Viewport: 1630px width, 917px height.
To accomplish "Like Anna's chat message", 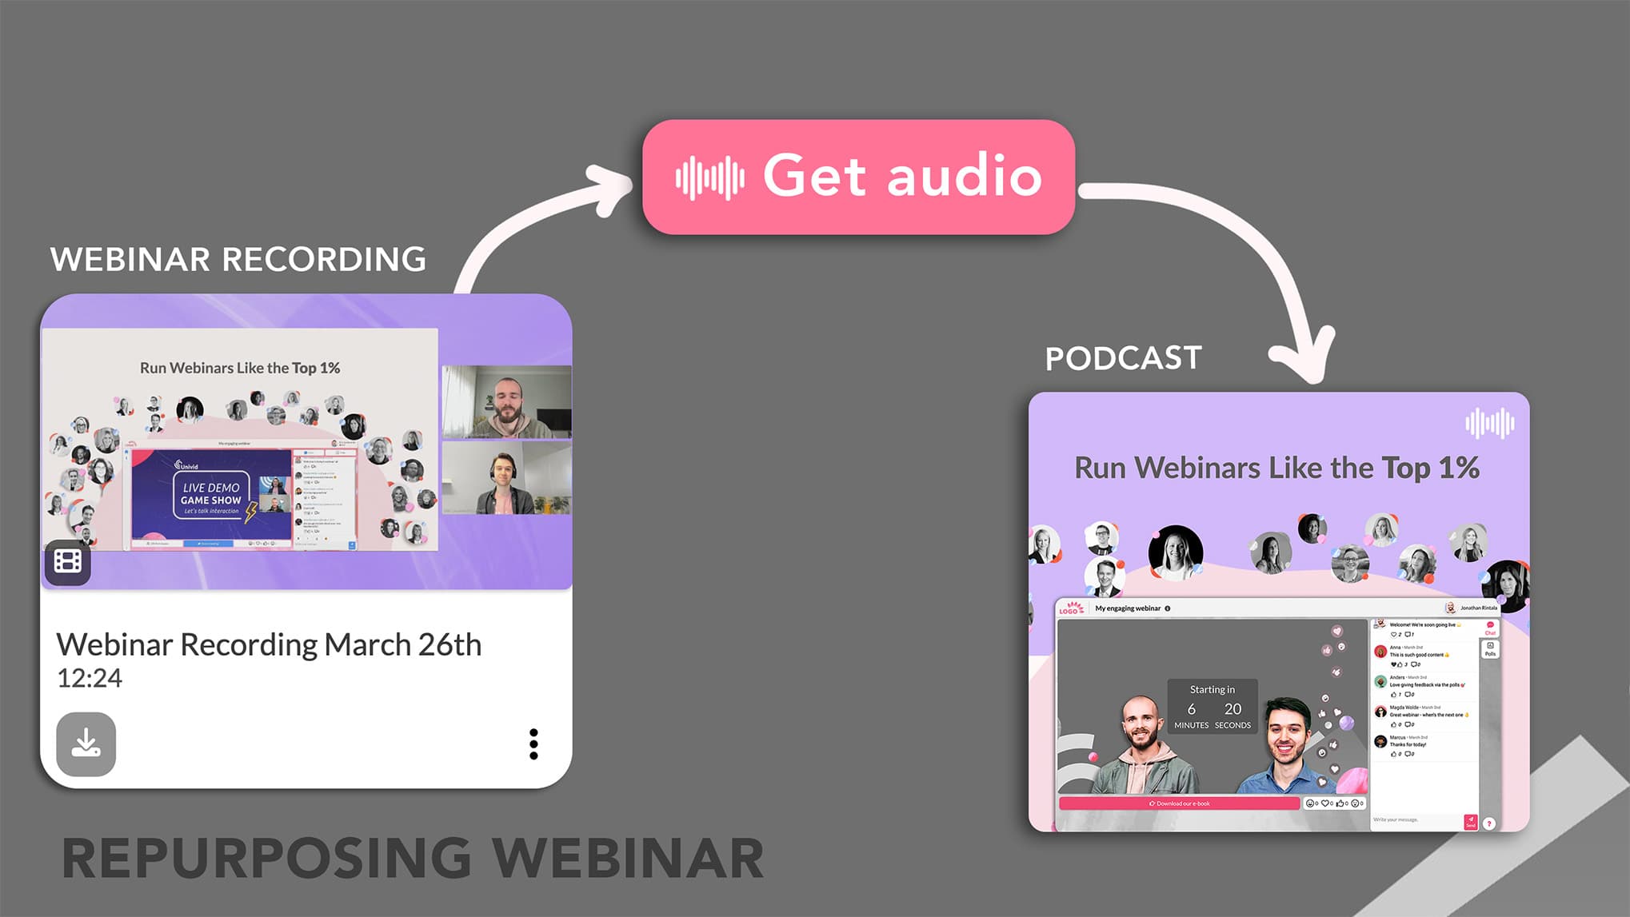I will tap(1400, 664).
